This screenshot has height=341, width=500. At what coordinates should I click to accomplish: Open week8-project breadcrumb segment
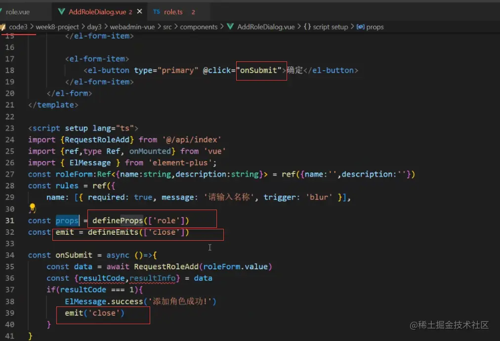[57, 27]
